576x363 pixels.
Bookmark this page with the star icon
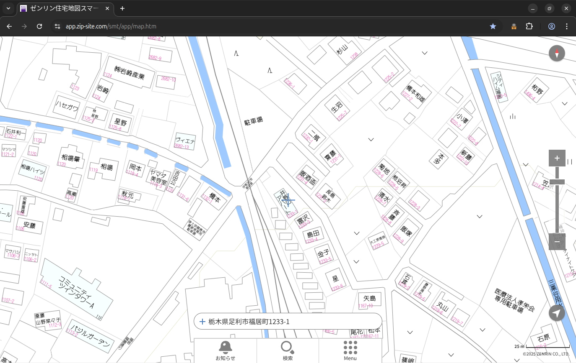pos(493,26)
